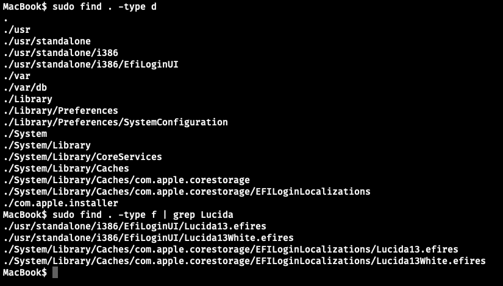
Task: Click the "./System/Library/Caches" directory line
Action: 66,169
